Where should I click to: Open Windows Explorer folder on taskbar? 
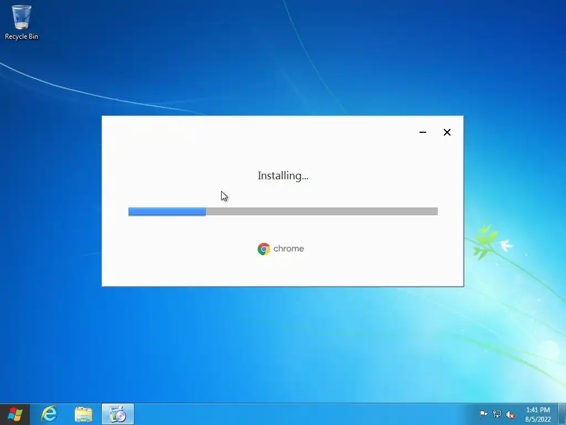point(83,414)
